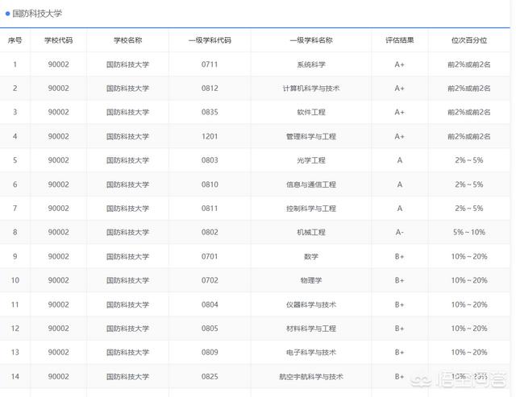Click the 信息与通信工程 discipline cell

click(311, 184)
